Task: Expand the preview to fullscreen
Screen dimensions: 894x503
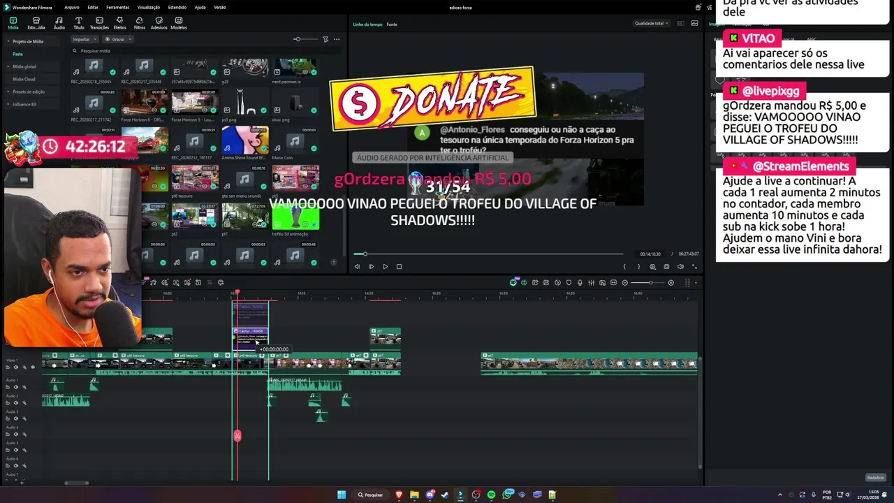Action: click(694, 266)
